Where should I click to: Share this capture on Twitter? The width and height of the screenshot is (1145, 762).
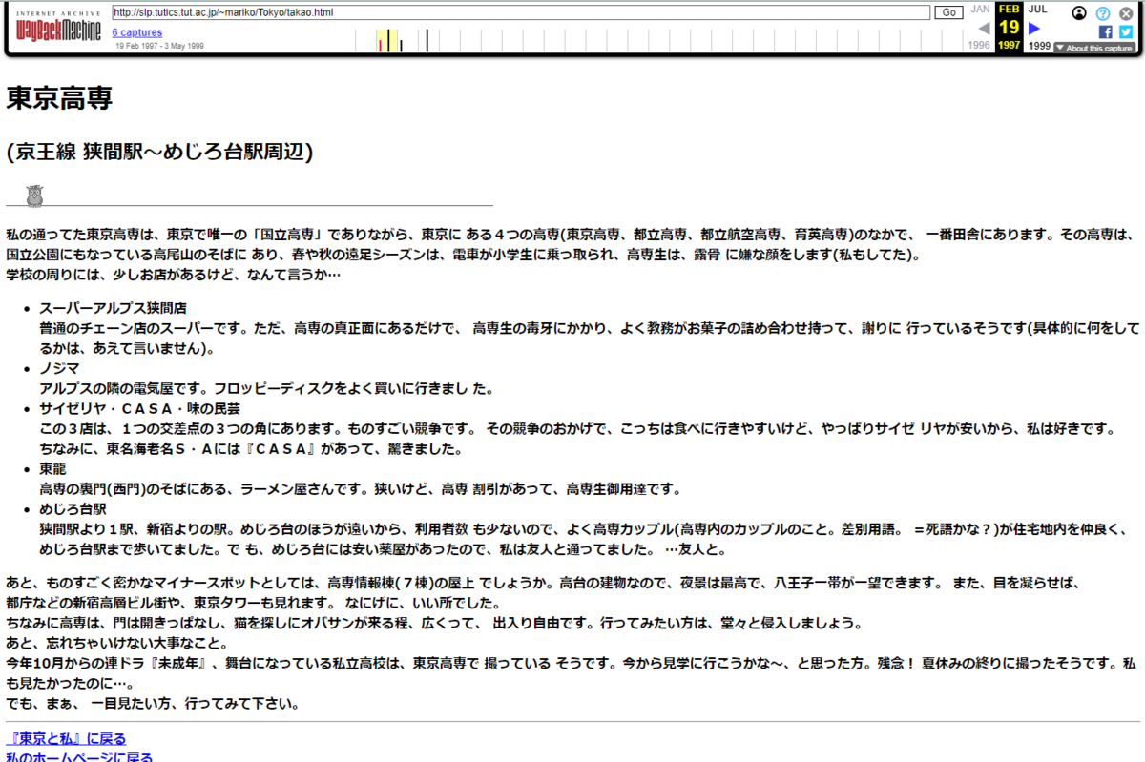1126,31
